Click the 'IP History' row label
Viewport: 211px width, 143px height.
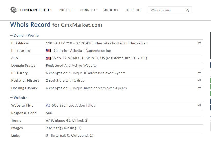coord(20,73)
